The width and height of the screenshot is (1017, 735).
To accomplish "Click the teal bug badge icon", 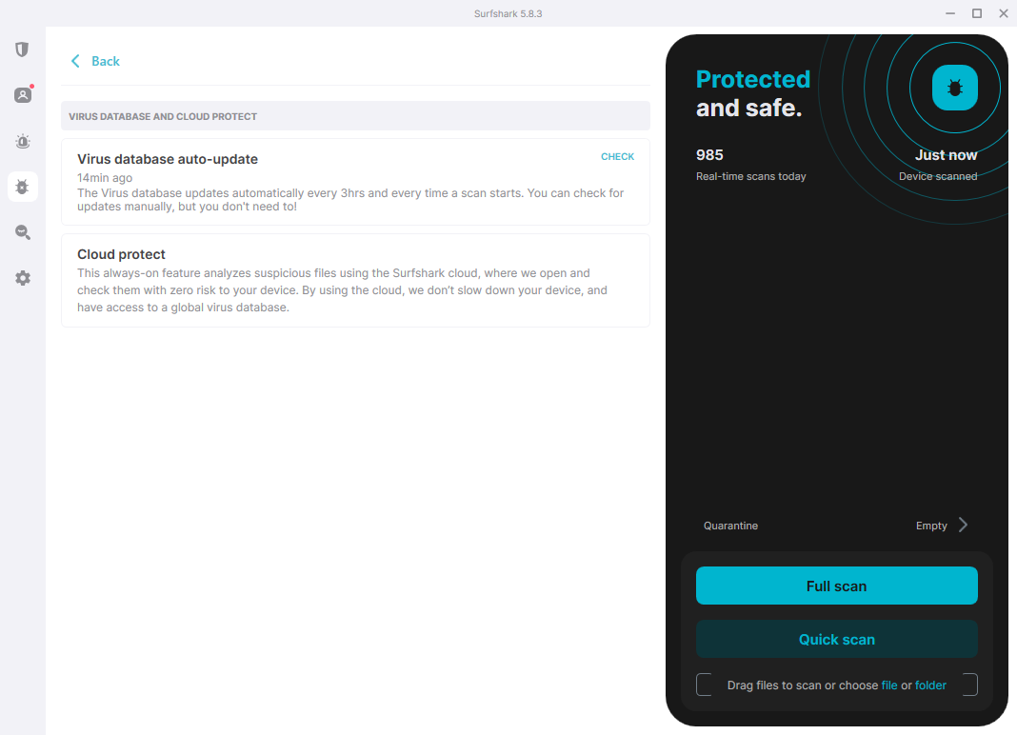I will [x=954, y=88].
